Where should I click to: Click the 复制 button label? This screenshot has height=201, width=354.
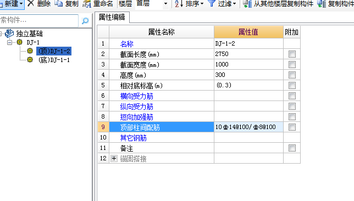point(72,4)
